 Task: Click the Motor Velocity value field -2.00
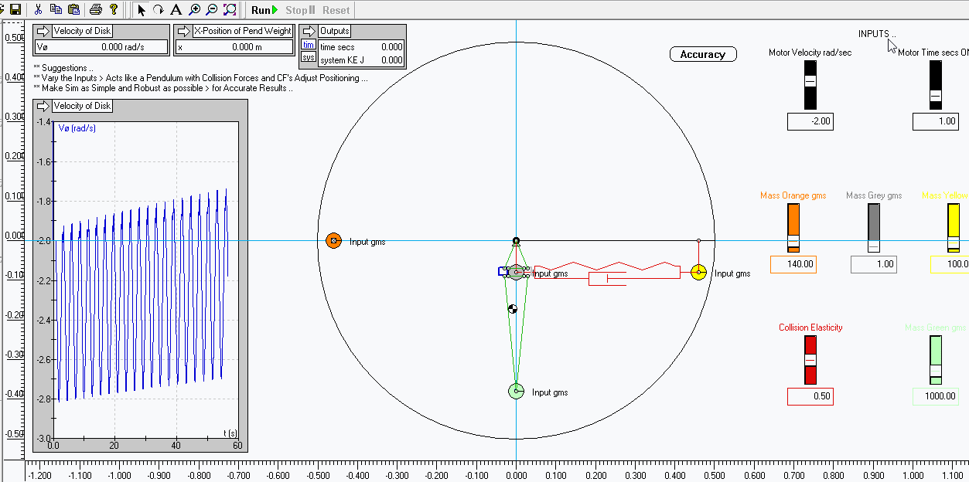810,121
